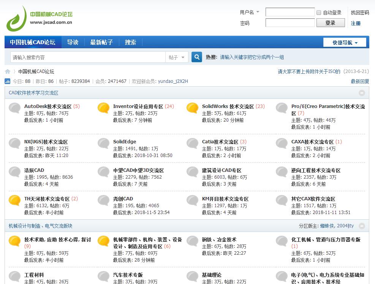
Task: Open the 用户名 dropdown arrow
Action: pos(259,12)
